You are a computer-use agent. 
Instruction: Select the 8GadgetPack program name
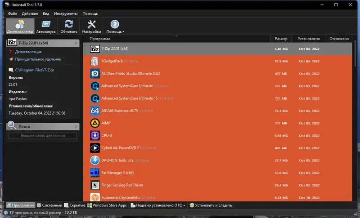pyautogui.click(x=112, y=61)
